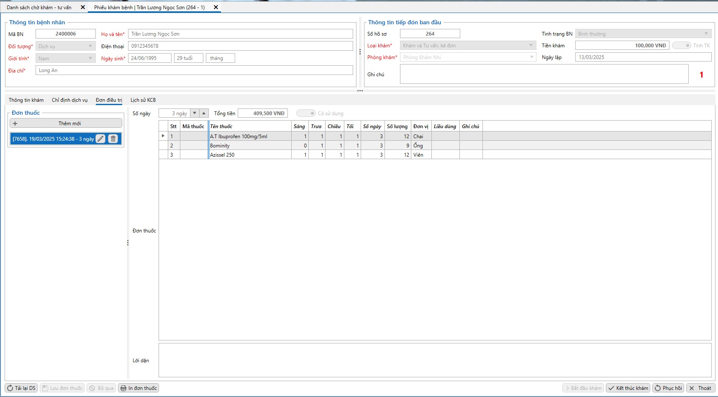
Task: Click the Tên thuốc column header
Action: [250, 126]
